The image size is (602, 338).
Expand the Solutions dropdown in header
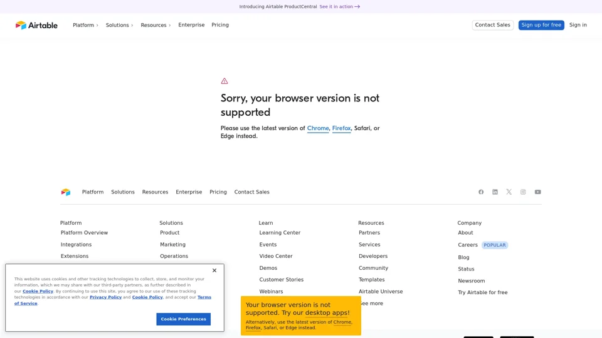click(x=119, y=25)
